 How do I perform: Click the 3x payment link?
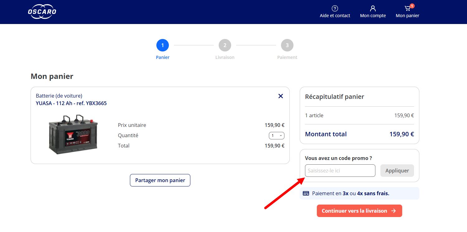click(345, 193)
